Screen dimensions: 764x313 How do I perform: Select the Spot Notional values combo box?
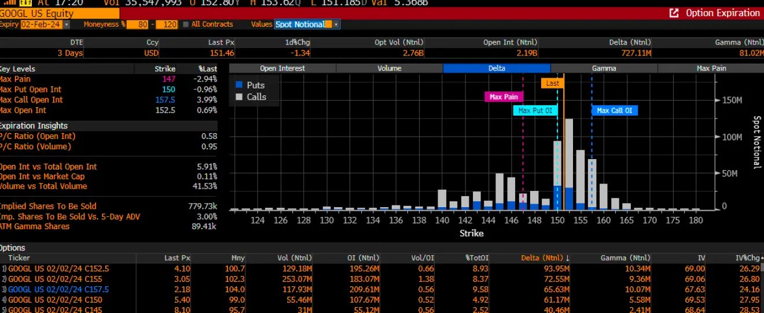(307, 24)
